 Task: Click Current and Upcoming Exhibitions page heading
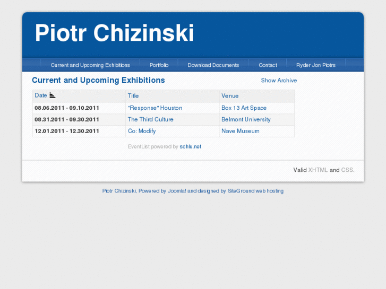coord(98,81)
